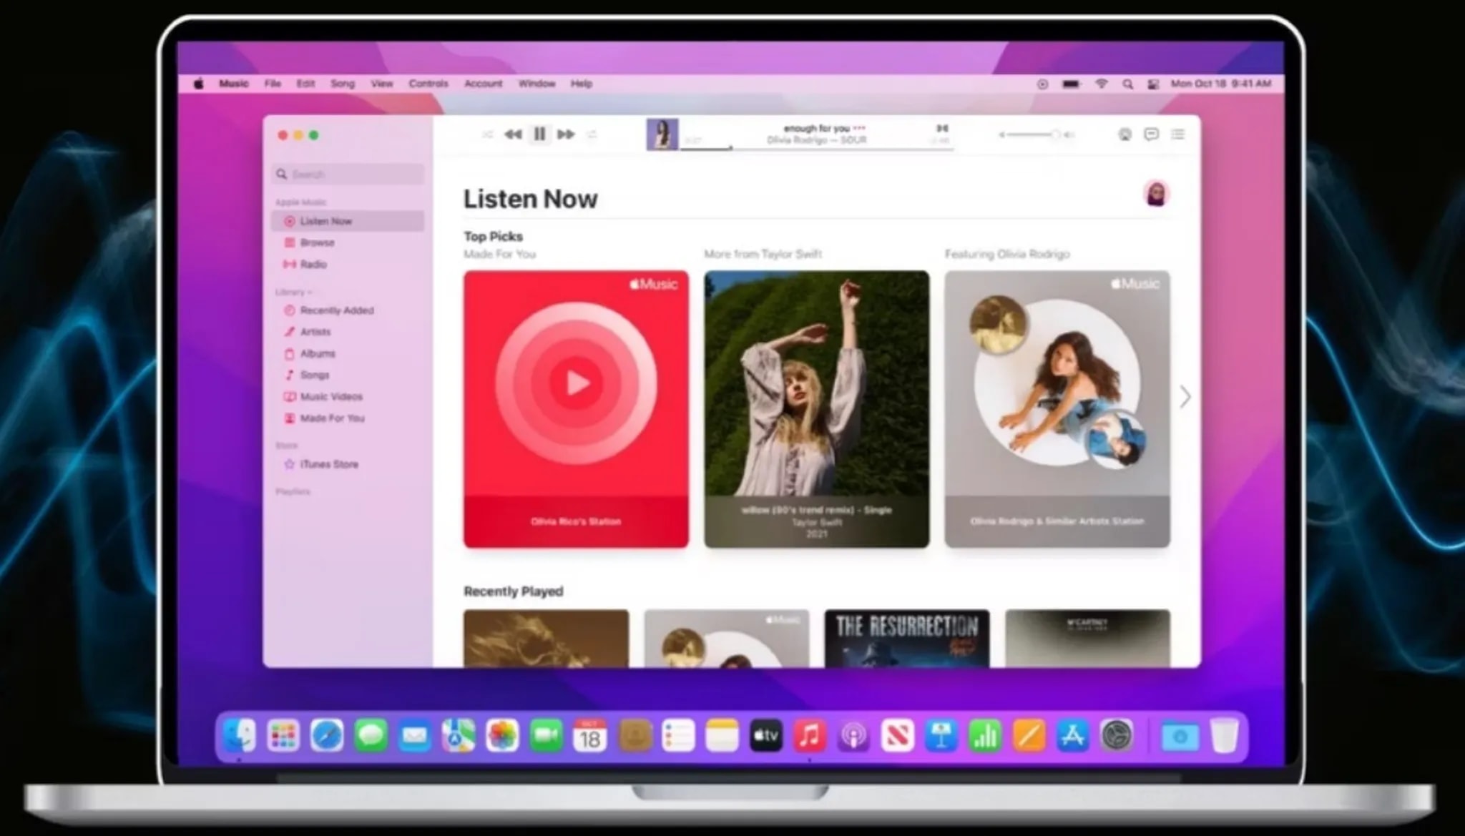Open the Up Next queue icon
The width and height of the screenshot is (1465, 836).
pyautogui.click(x=1177, y=134)
